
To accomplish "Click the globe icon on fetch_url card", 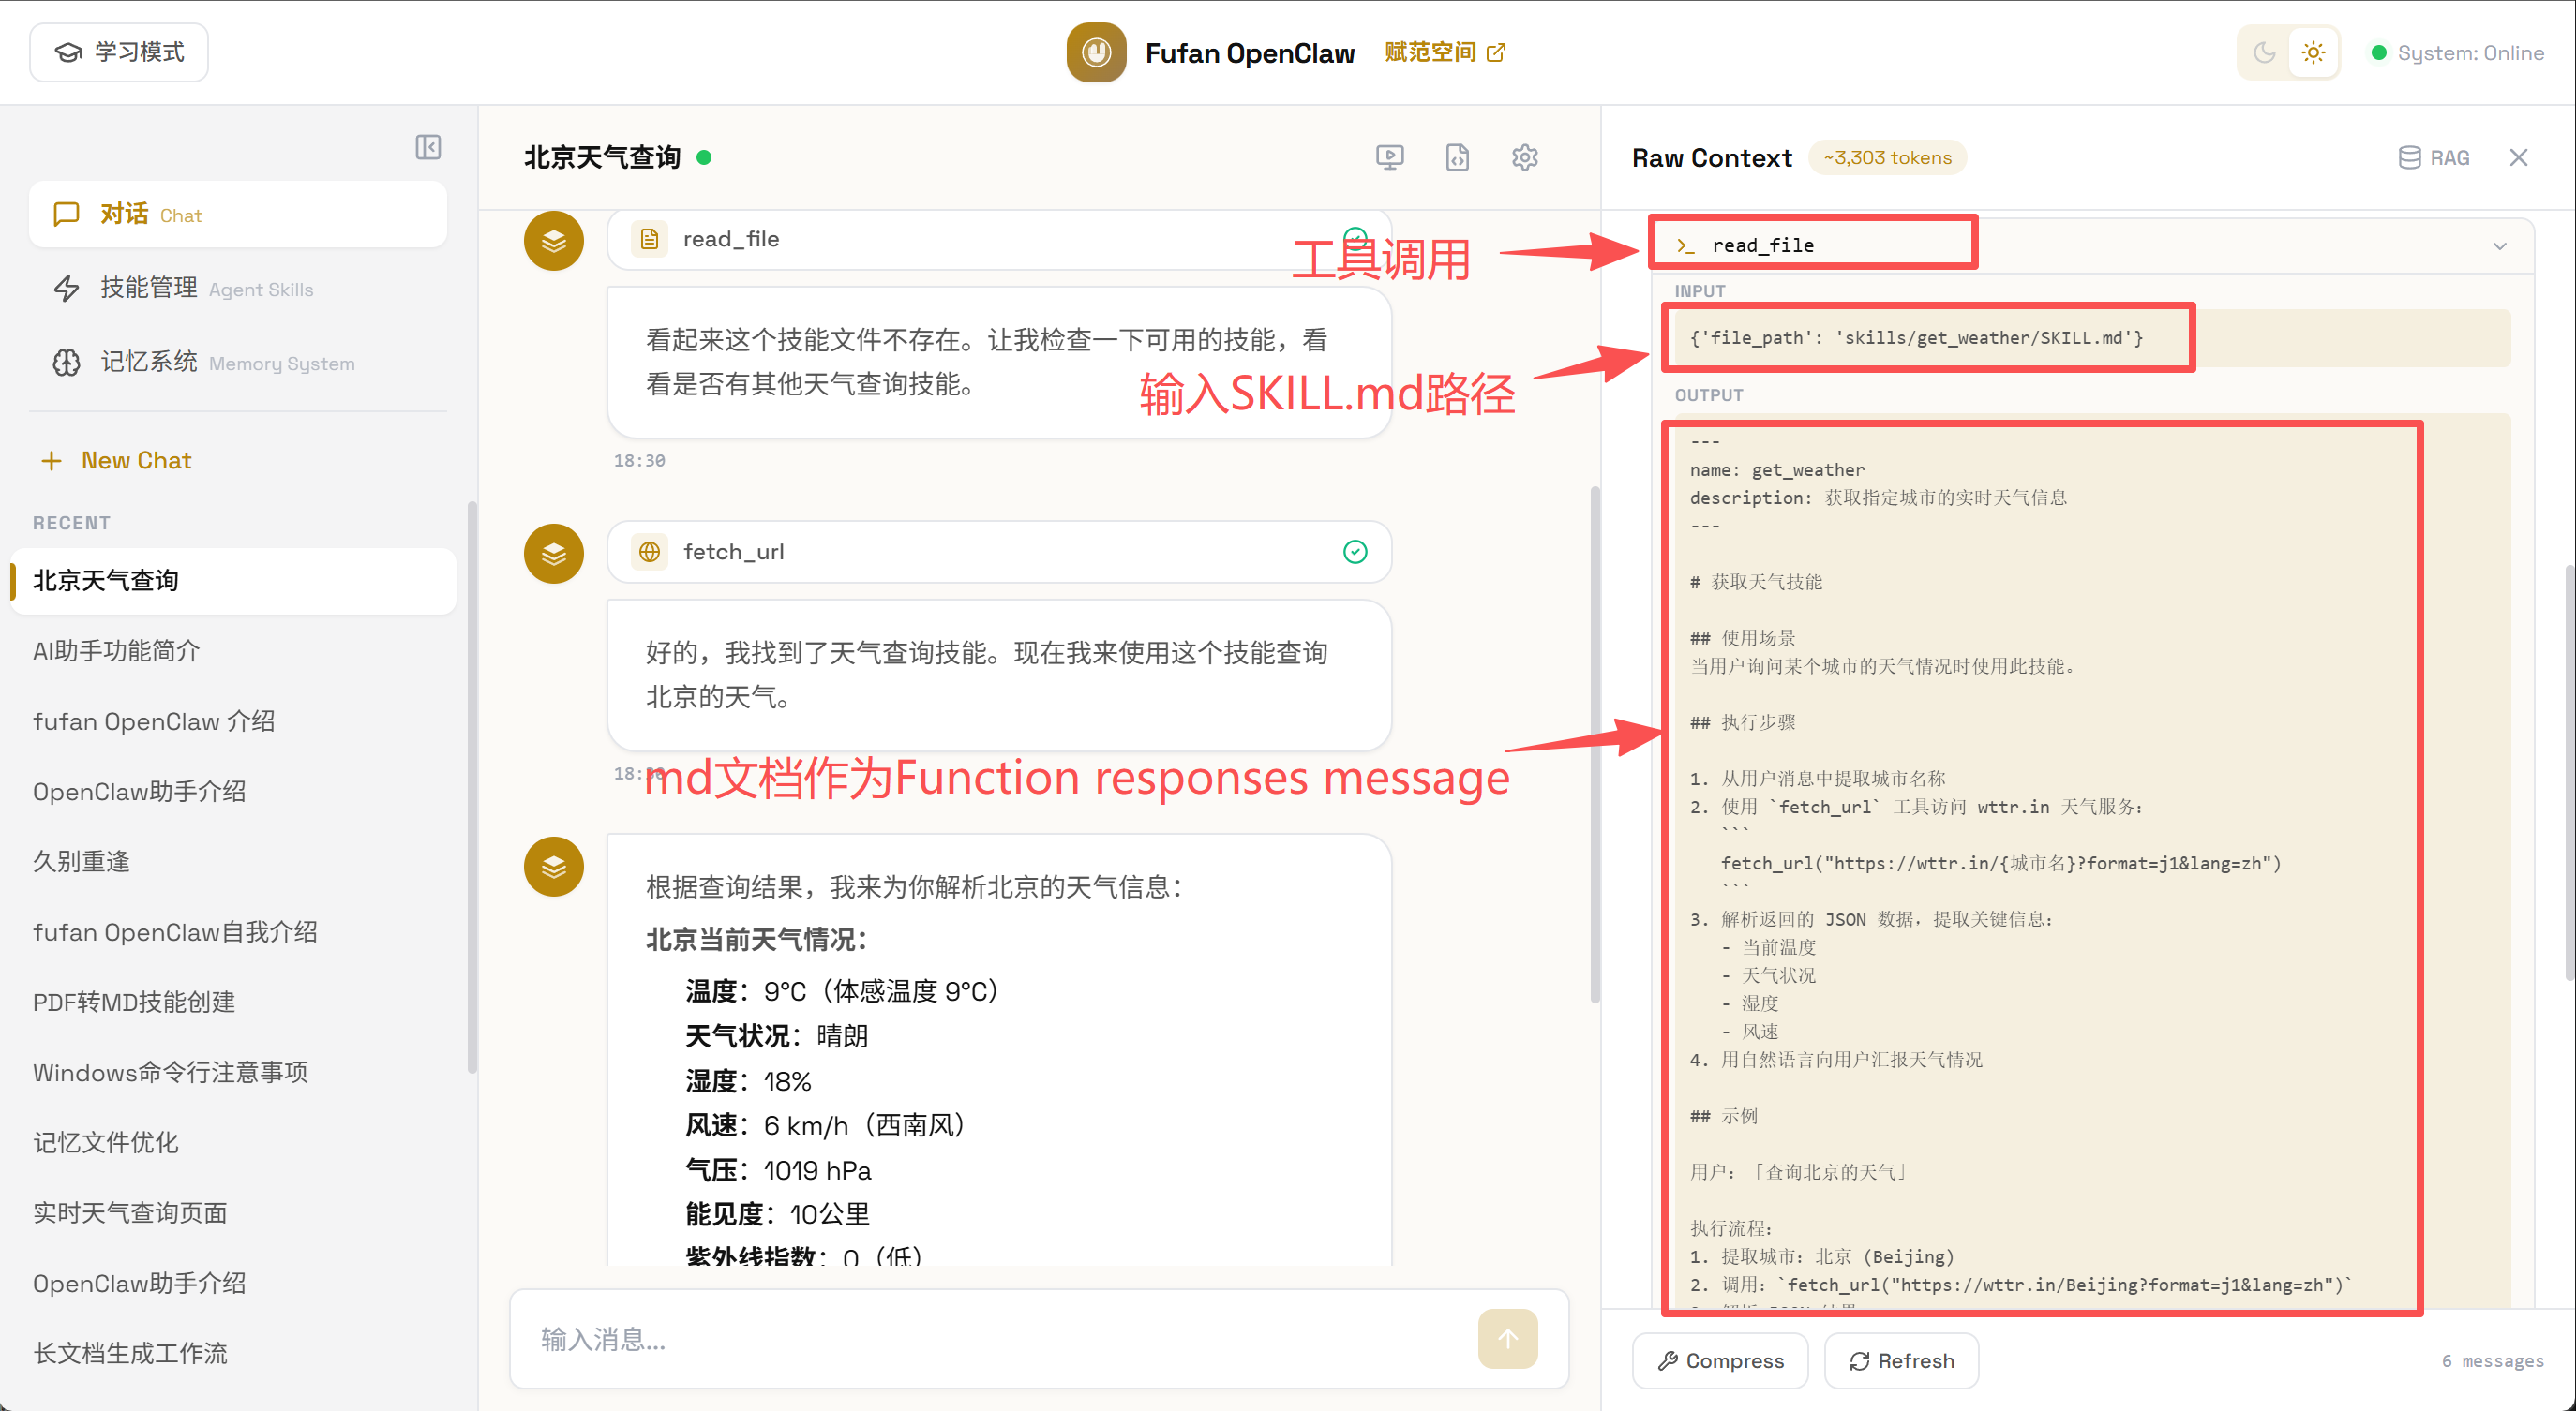I will tap(649, 552).
